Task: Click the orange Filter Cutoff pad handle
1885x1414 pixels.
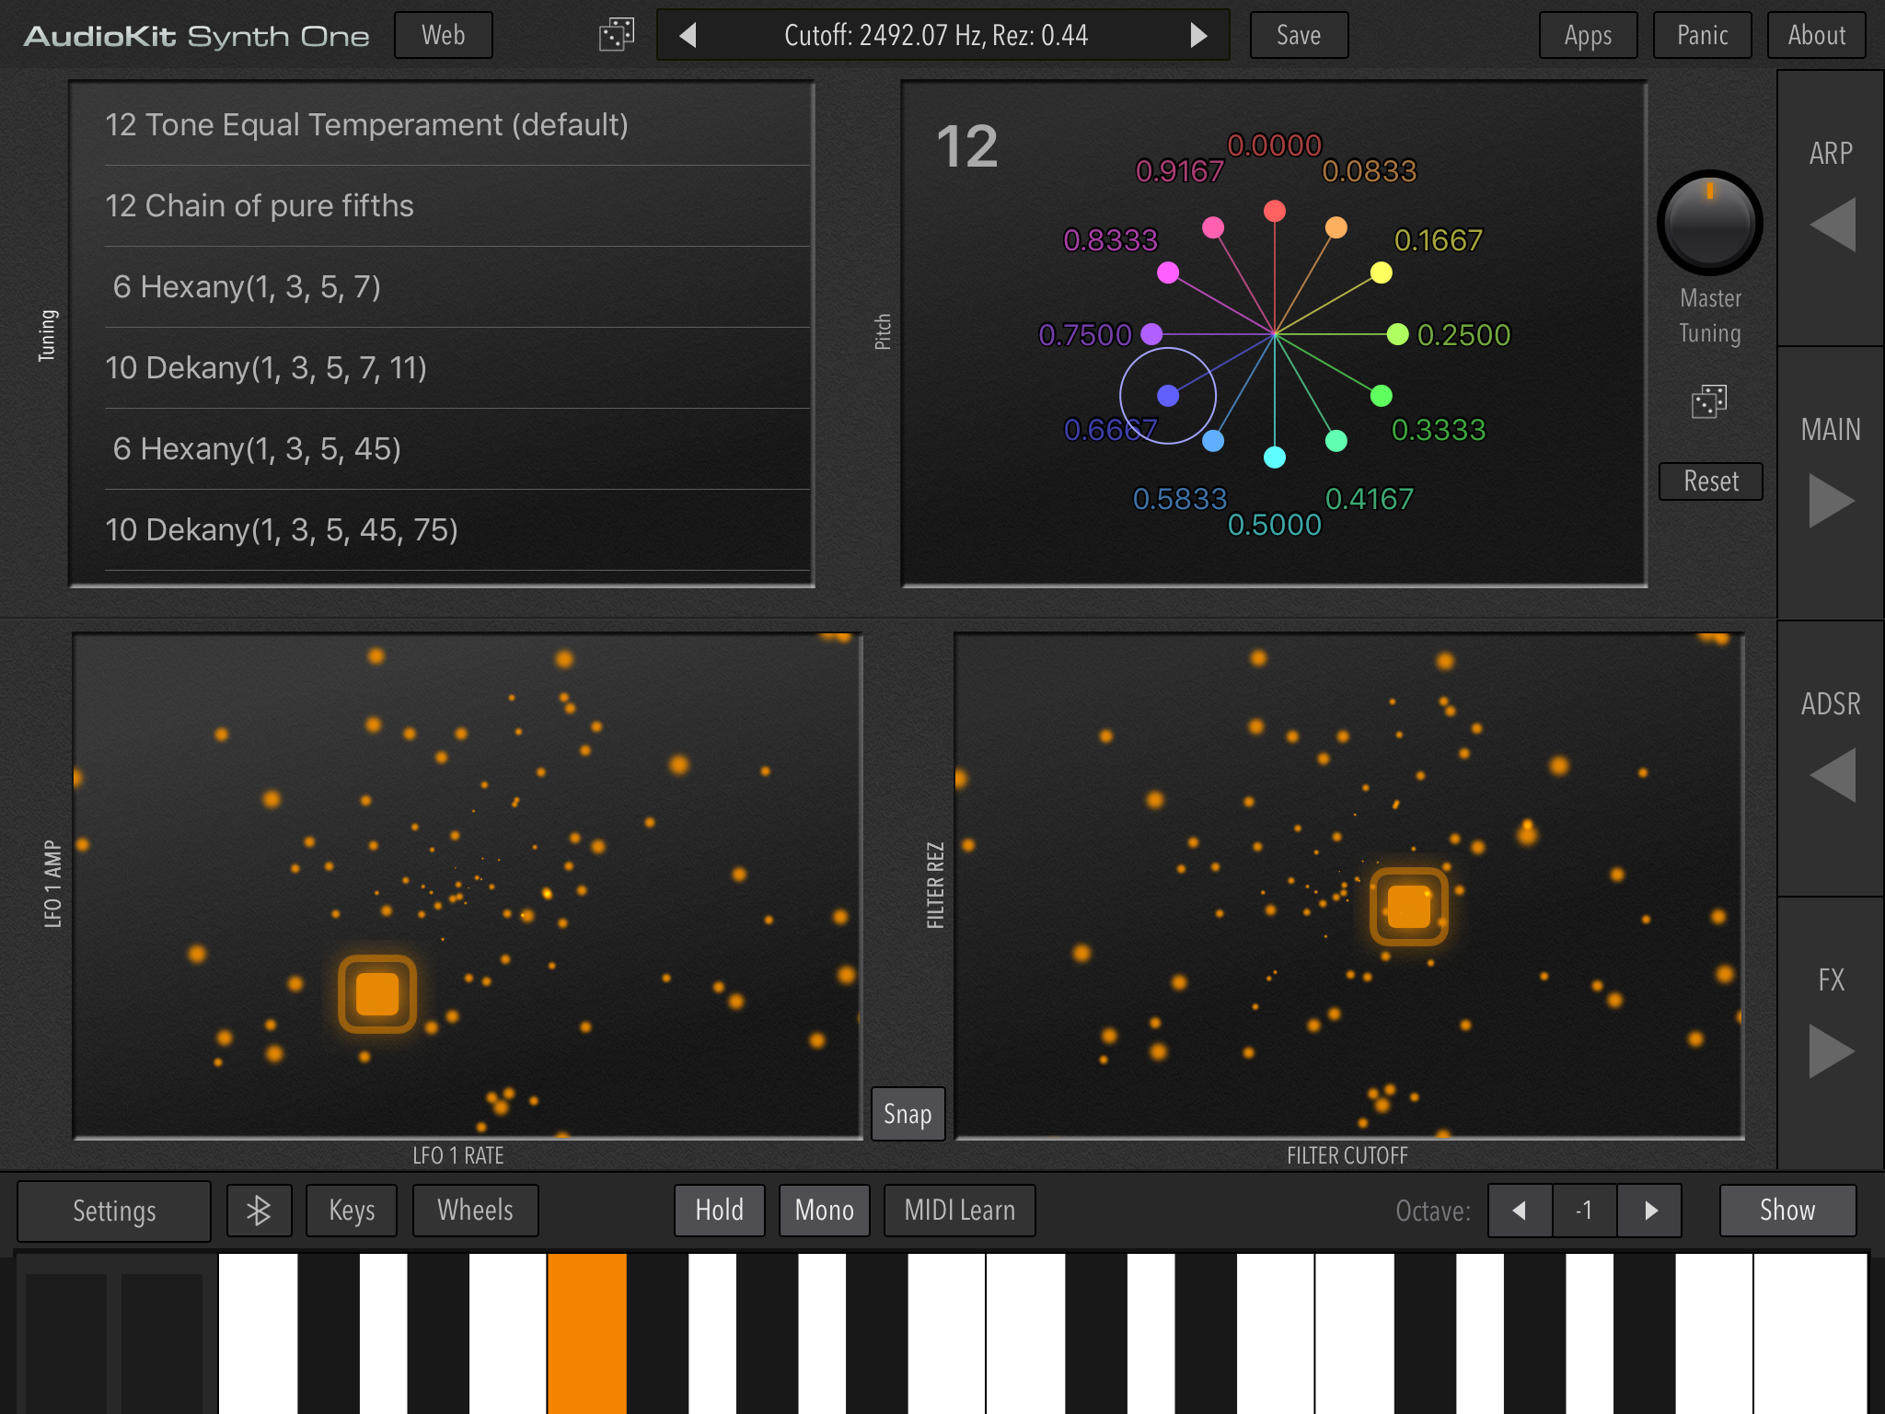Action: pyautogui.click(x=1408, y=907)
